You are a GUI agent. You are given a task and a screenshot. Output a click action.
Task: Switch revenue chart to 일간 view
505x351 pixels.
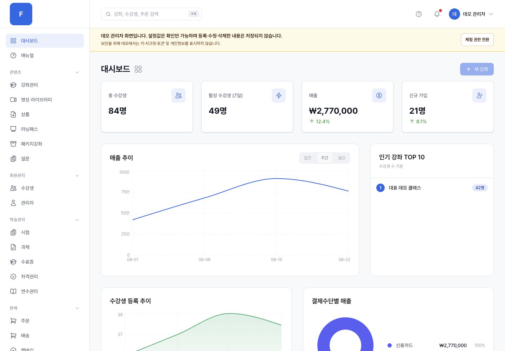(x=308, y=158)
